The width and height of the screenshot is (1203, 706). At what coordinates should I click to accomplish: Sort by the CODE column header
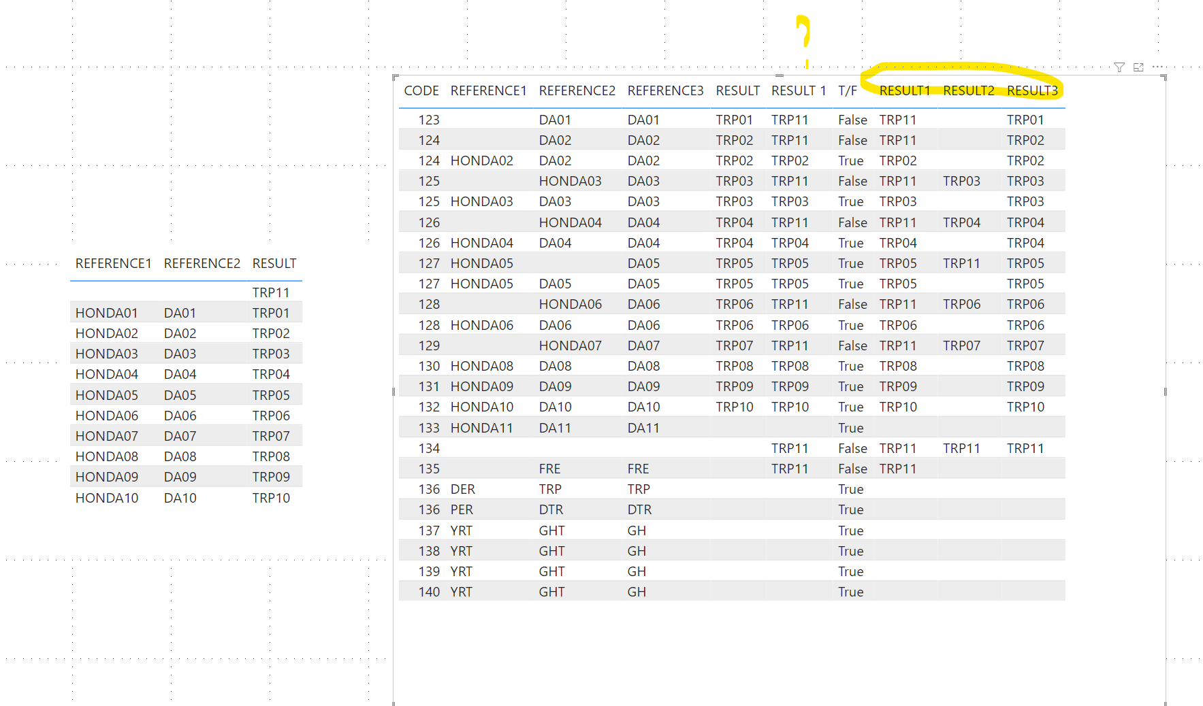(421, 91)
